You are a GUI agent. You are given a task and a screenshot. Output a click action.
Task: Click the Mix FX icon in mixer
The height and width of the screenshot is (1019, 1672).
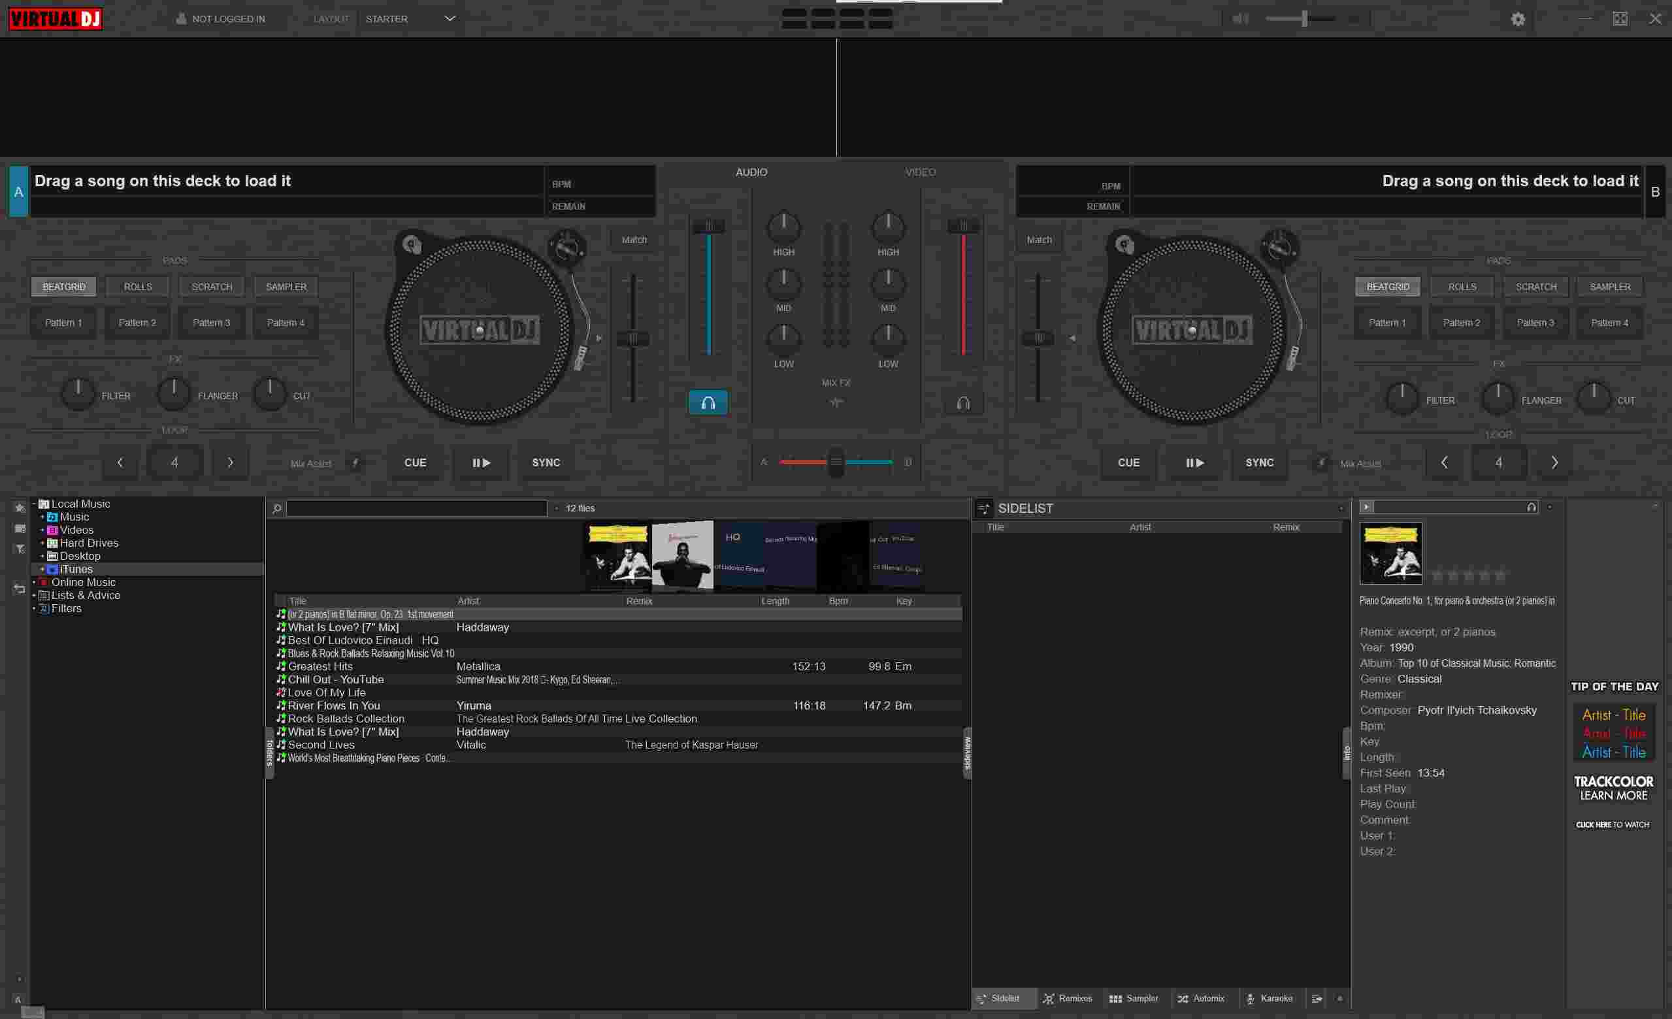[836, 402]
